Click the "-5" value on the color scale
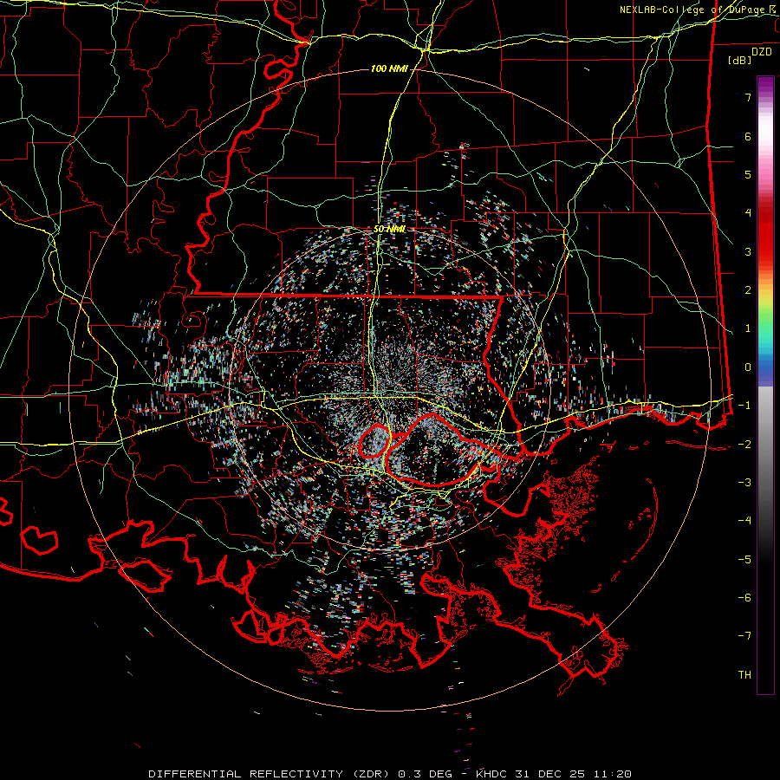The image size is (780, 780). [x=744, y=560]
